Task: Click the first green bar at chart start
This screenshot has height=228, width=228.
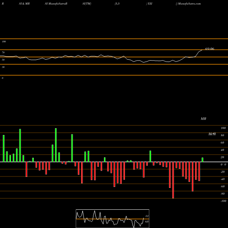Action: coord(4,148)
